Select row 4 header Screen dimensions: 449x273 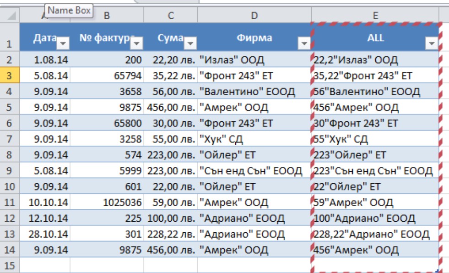(10, 91)
